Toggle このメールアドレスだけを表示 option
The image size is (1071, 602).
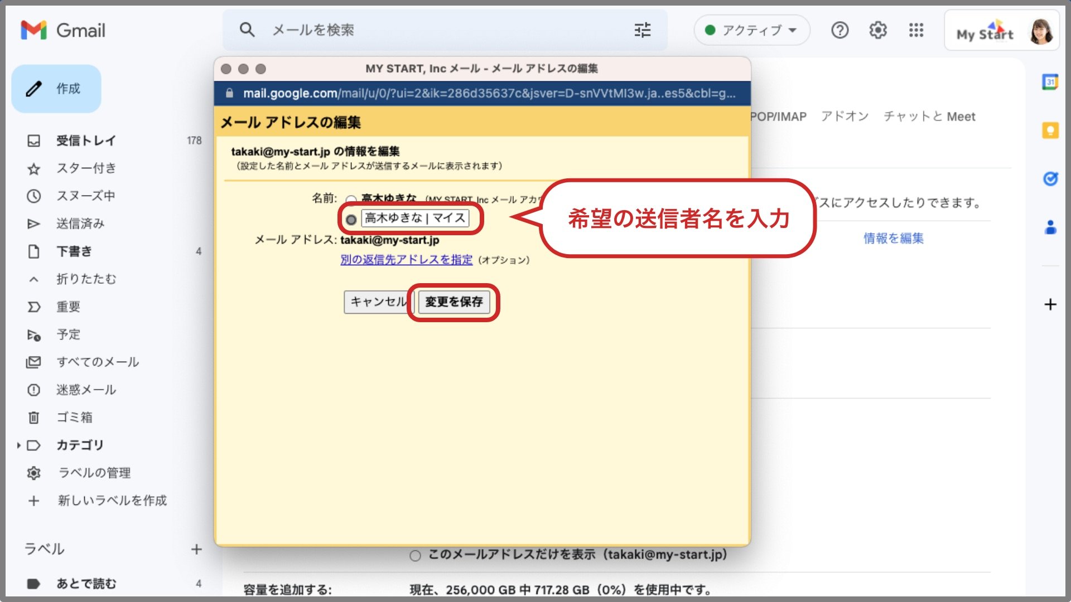click(413, 555)
